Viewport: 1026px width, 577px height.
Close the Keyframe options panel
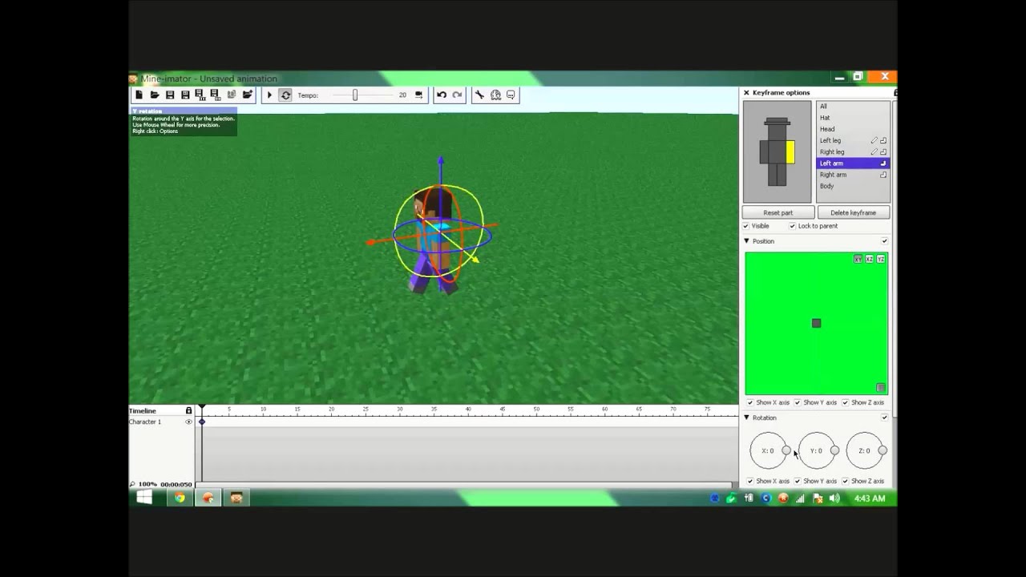pos(746,92)
